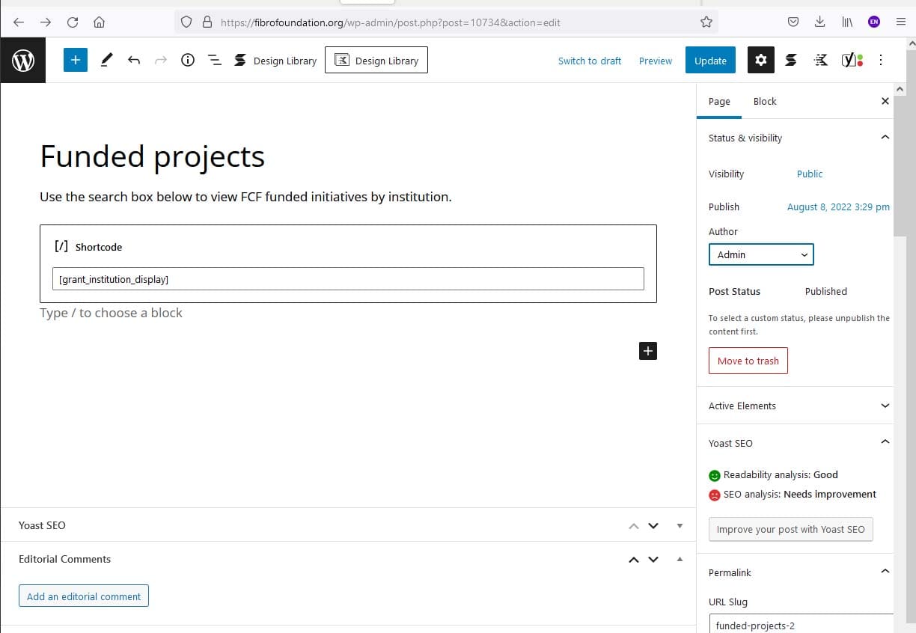Close the settings sidebar
The height and width of the screenshot is (633, 916).
pos(885,101)
